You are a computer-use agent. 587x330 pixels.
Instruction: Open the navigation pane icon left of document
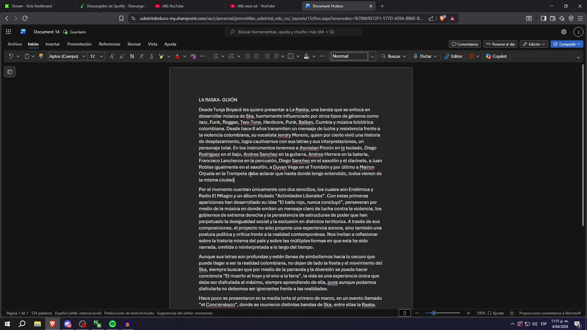coord(10,72)
